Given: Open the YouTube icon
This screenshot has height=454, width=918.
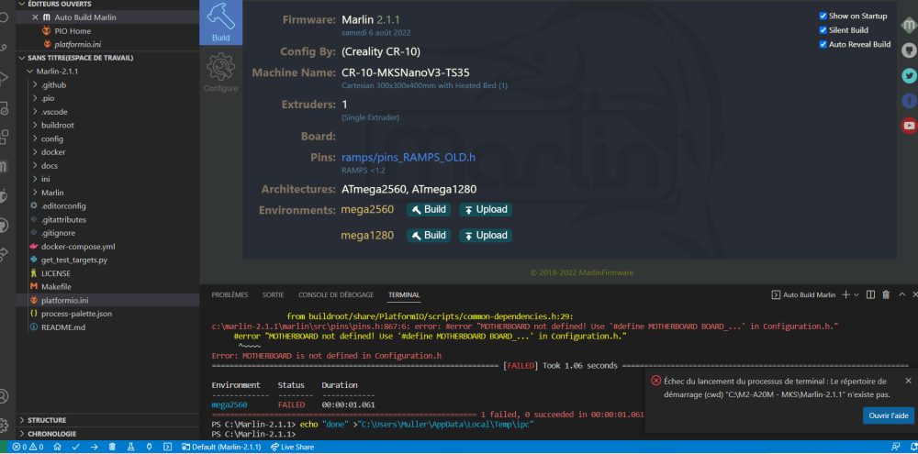Looking at the screenshot, I should (x=909, y=126).
